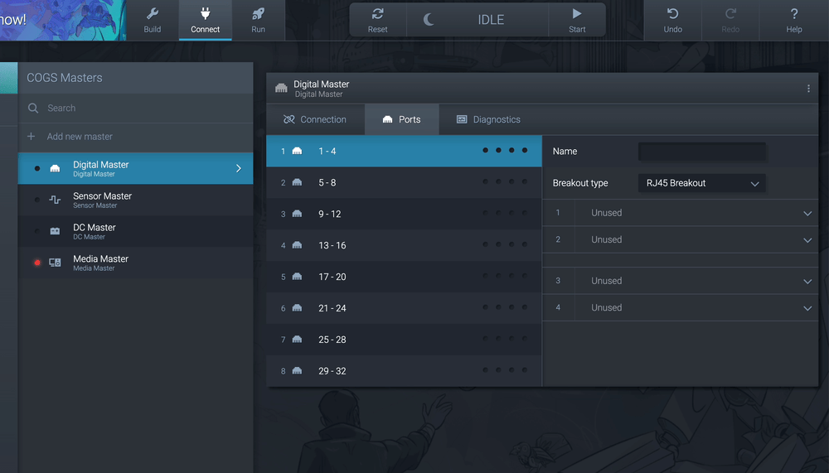The width and height of the screenshot is (829, 473).
Task: Click the Undo button
Action: 672,20
